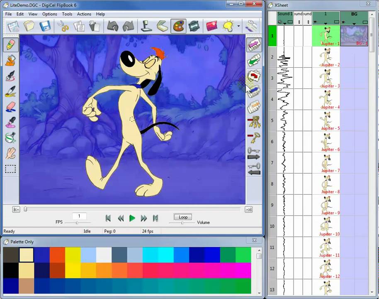Screen dimensions: 379x299
Task: Select the dashed rectangle Selection tool
Action: pos(11,169)
